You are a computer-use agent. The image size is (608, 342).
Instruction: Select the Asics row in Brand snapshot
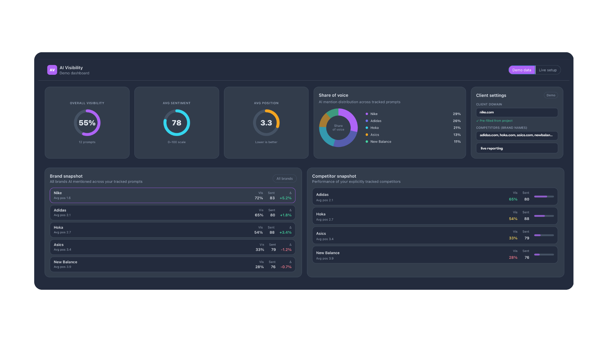(173, 247)
